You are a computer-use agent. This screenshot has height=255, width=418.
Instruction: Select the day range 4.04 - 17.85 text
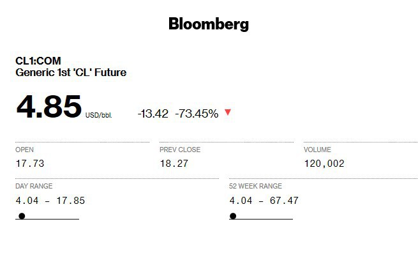coord(50,201)
